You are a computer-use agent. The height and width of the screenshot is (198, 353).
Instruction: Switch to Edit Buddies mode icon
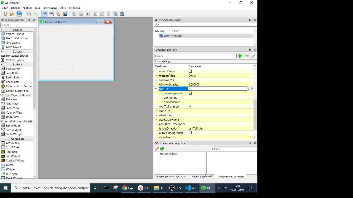click(58, 14)
